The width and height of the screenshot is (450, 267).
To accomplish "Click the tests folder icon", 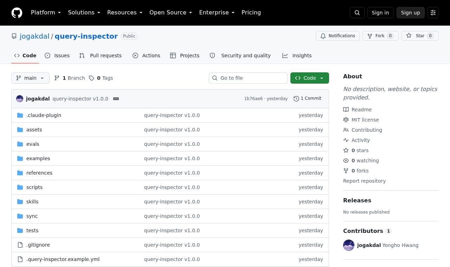I will [20, 230].
